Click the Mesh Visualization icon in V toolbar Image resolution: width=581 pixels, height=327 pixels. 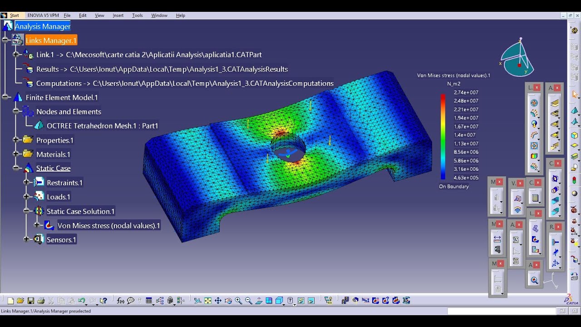click(517, 198)
